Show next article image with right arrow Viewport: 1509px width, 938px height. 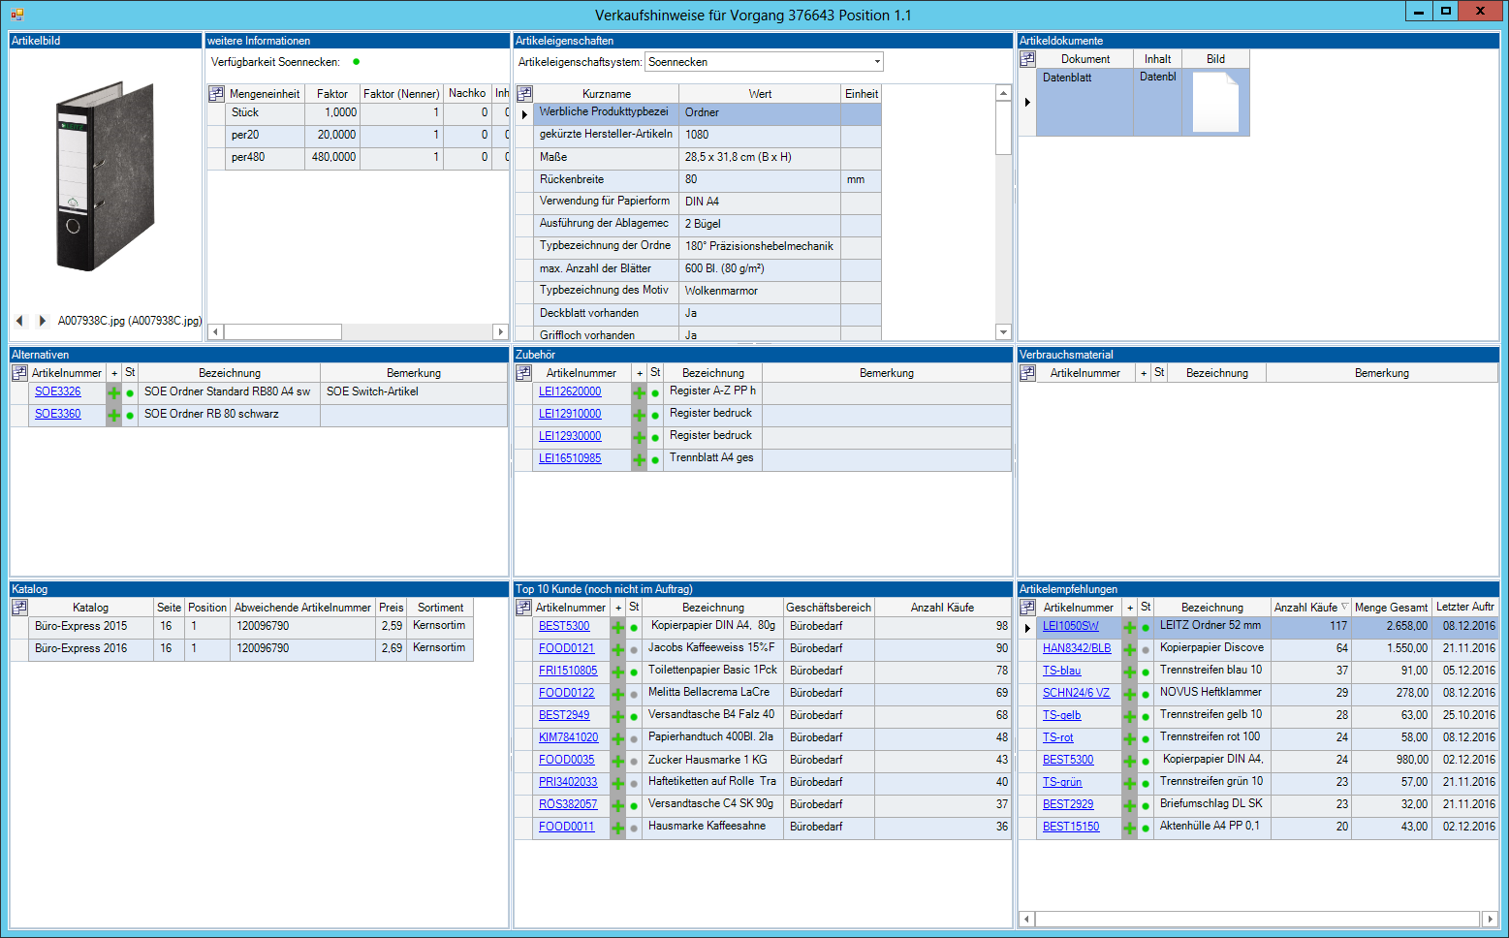pos(42,321)
